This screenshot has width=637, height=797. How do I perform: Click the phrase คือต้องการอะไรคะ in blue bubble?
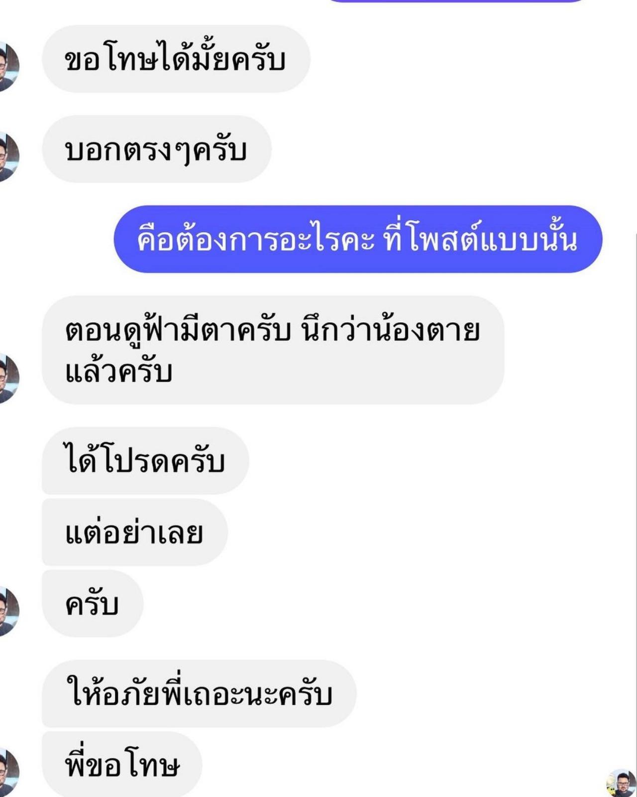coord(256,240)
